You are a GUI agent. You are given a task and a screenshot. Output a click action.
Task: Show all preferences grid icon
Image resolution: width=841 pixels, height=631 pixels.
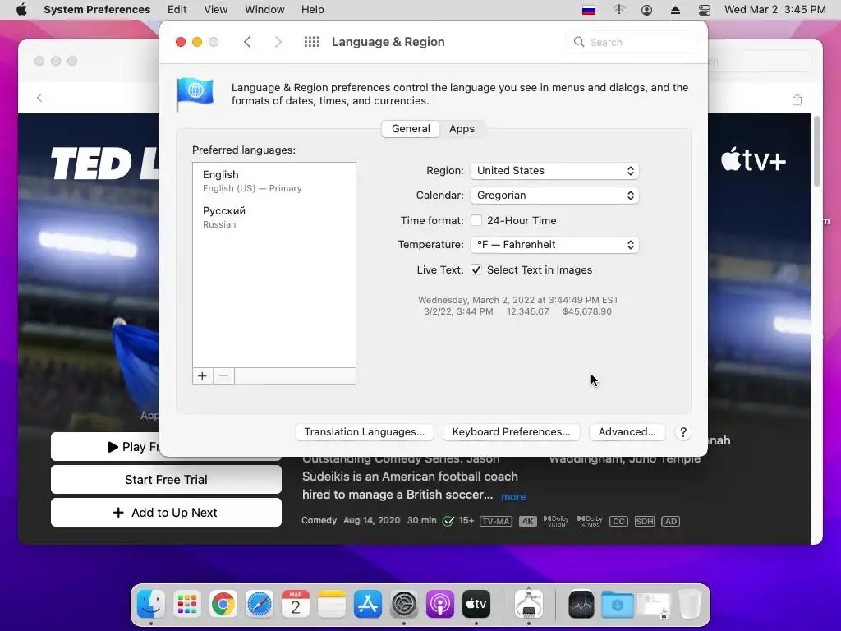tap(311, 42)
